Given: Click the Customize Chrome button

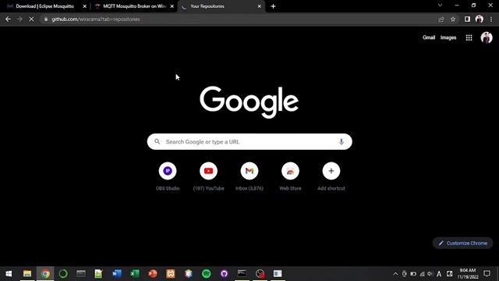Looking at the screenshot, I should (462, 243).
